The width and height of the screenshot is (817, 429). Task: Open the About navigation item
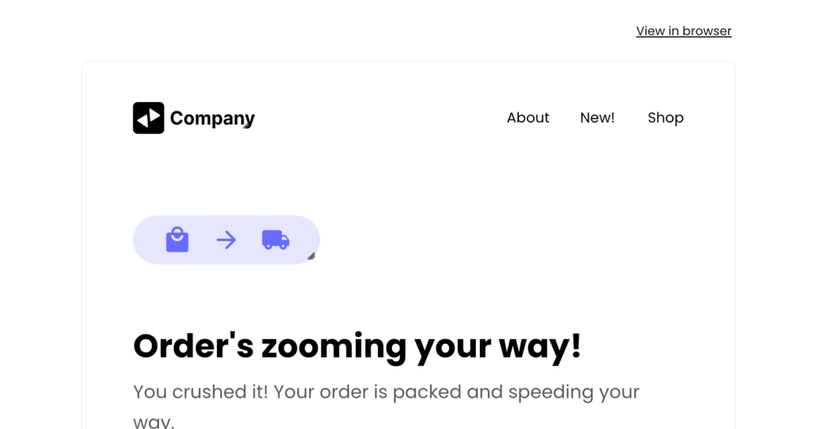[x=528, y=118]
